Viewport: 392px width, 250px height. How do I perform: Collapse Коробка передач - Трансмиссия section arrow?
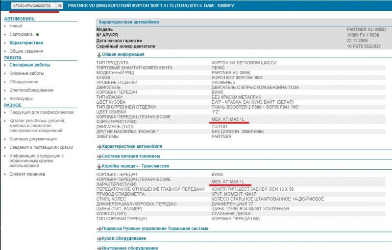[x=99, y=167]
